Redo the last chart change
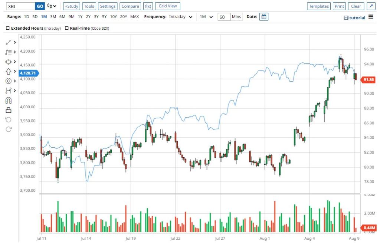Image resolution: width=380 pixels, height=243 pixels. [x=8, y=129]
